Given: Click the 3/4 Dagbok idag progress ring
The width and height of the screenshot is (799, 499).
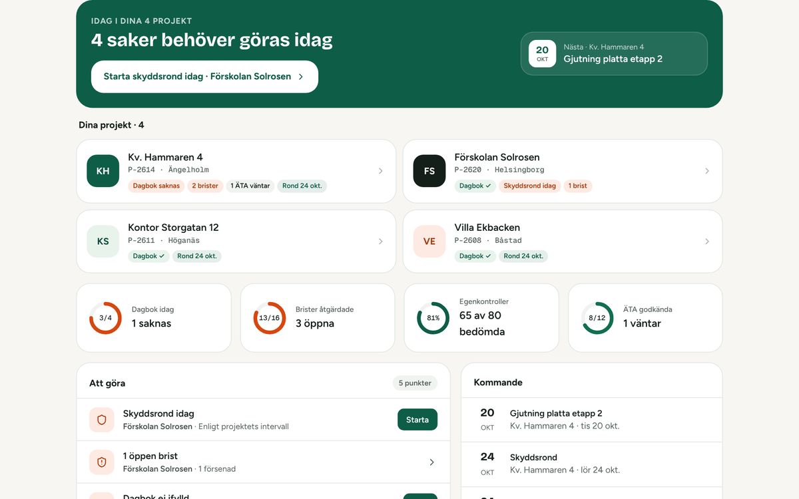Looking at the screenshot, I should [105, 318].
